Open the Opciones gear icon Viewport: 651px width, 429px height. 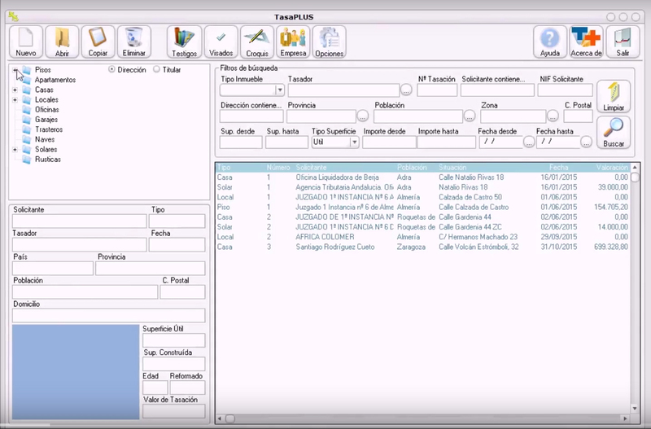coord(329,41)
